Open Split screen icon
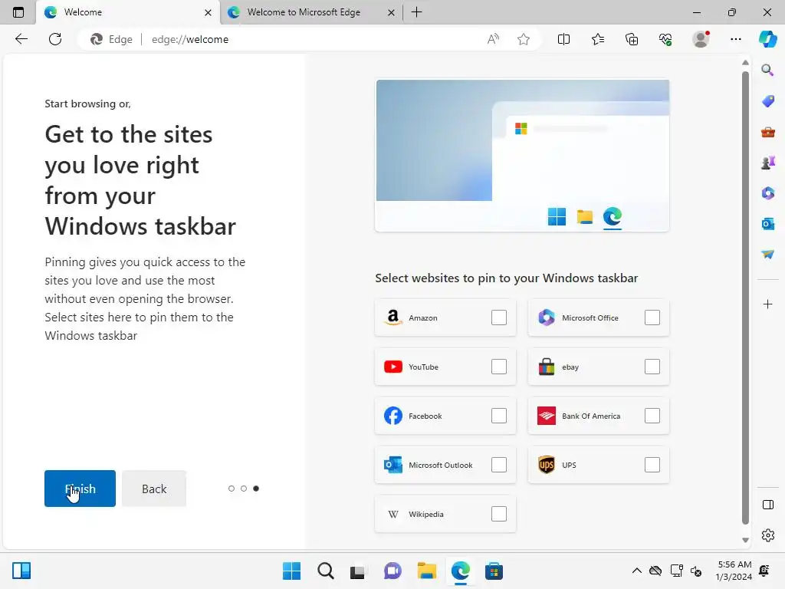Viewport: 785px width, 589px height. tap(563, 39)
